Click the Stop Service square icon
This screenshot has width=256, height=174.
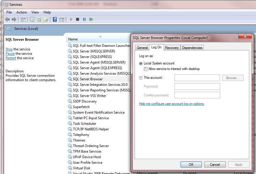(78, 19)
